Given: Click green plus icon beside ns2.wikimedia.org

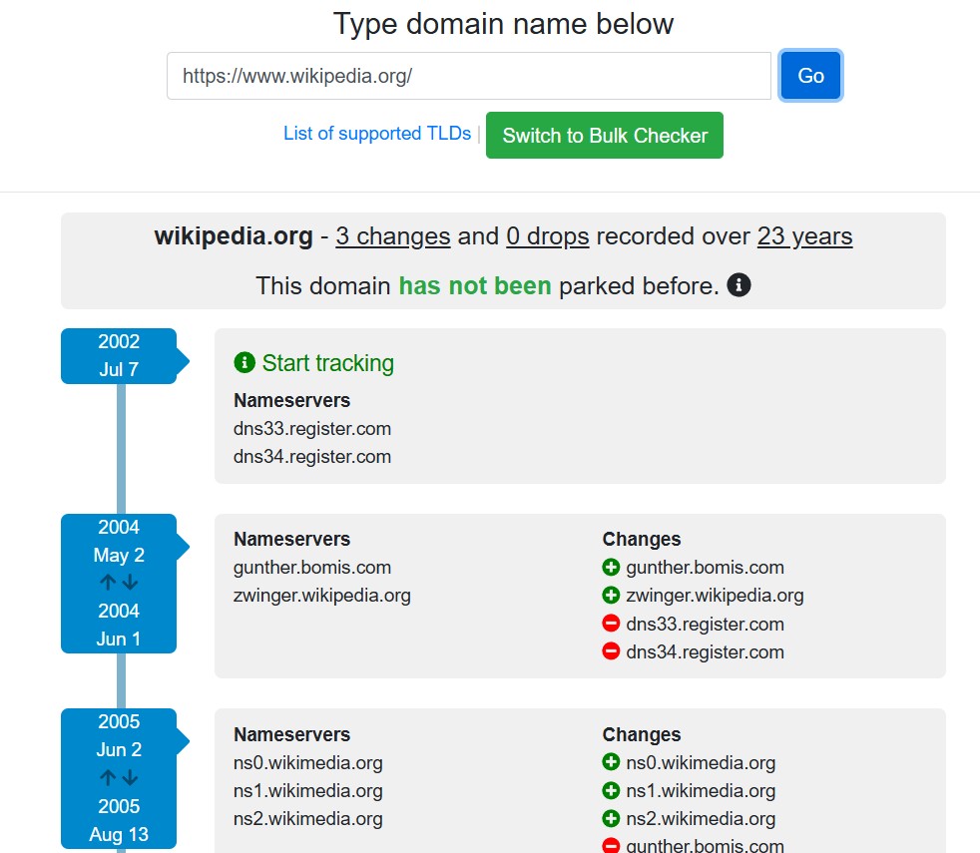Looking at the screenshot, I should [x=611, y=819].
